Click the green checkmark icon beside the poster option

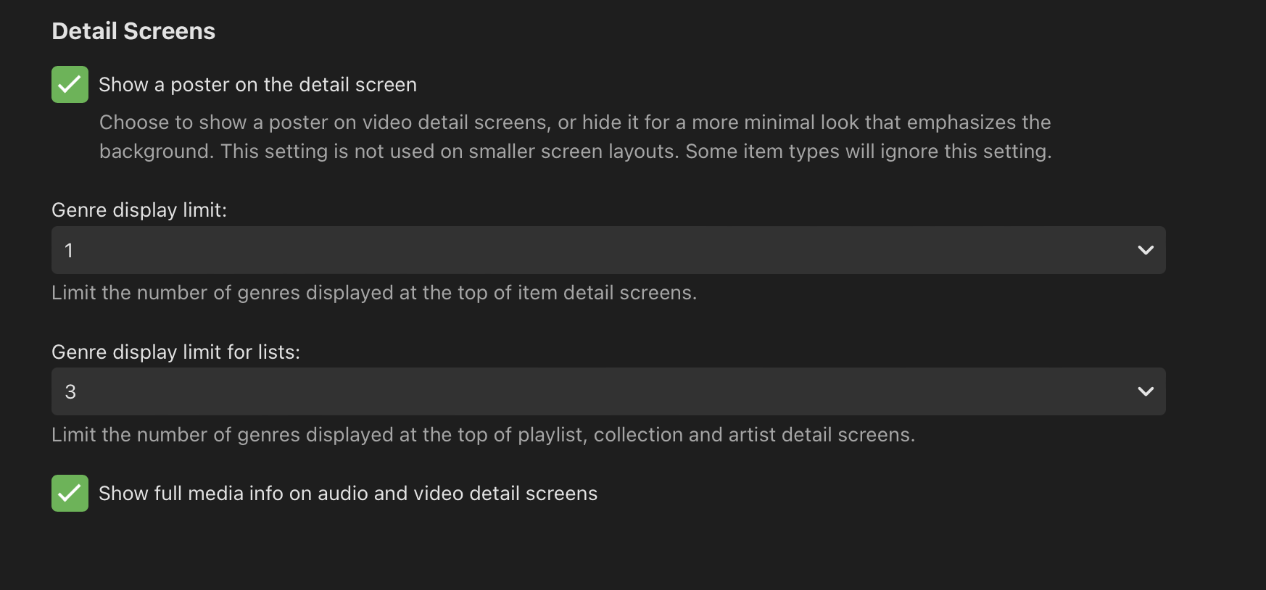[70, 85]
